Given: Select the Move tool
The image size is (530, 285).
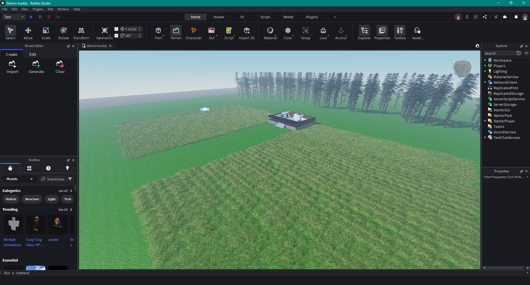Looking at the screenshot, I should coord(28,33).
